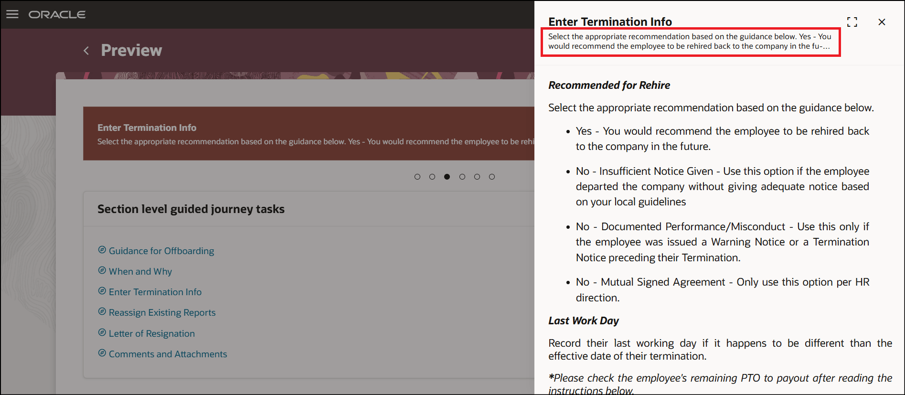Click the Oracle logo
This screenshot has width=905, height=395.
(x=57, y=15)
